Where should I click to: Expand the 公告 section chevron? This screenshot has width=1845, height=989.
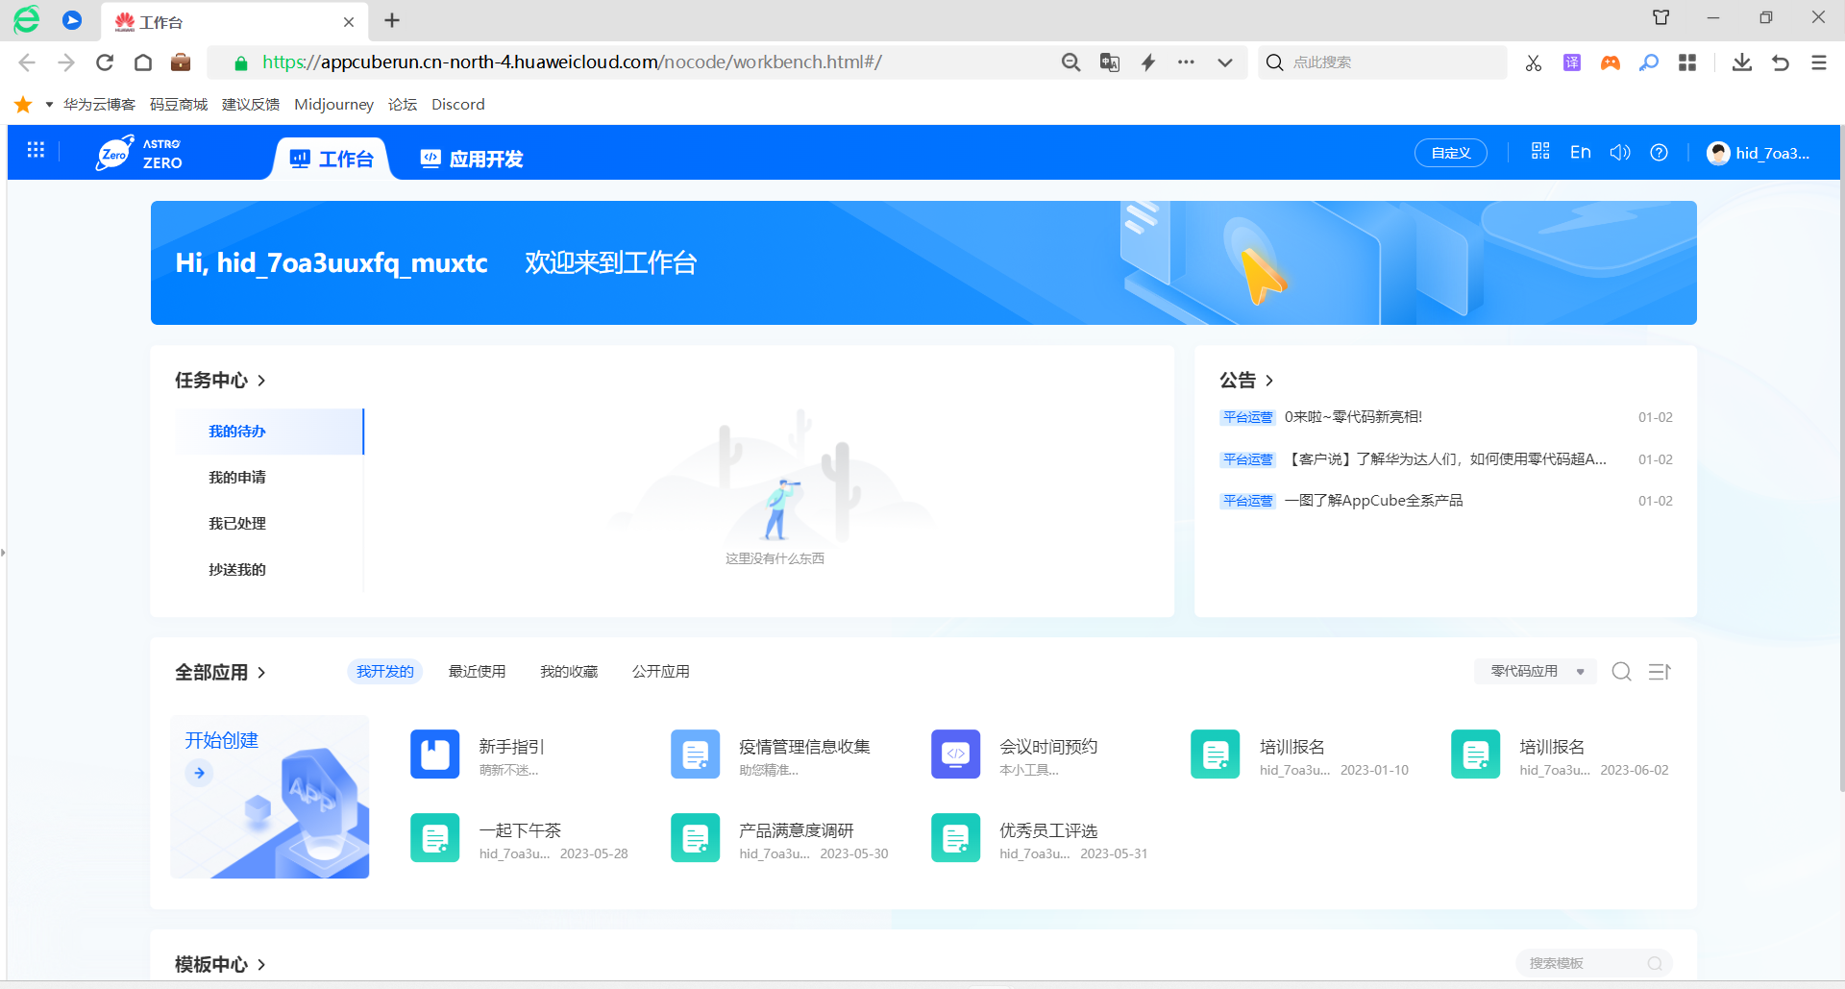point(1269,381)
